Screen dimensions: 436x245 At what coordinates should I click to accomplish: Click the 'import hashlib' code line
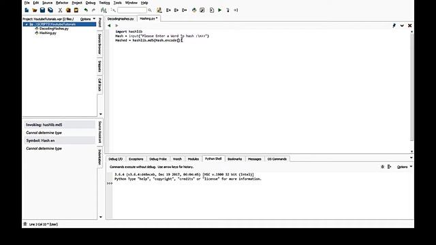tap(129, 32)
